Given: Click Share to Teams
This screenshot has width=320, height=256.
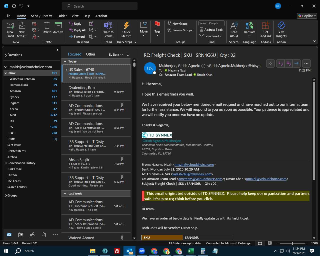Looking at the screenshot, I should 108,29.
